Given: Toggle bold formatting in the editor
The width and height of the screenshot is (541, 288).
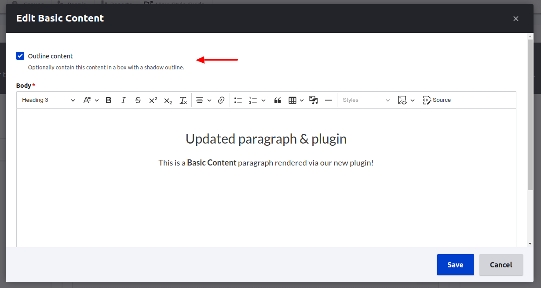Looking at the screenshot, I should [108, 100].
